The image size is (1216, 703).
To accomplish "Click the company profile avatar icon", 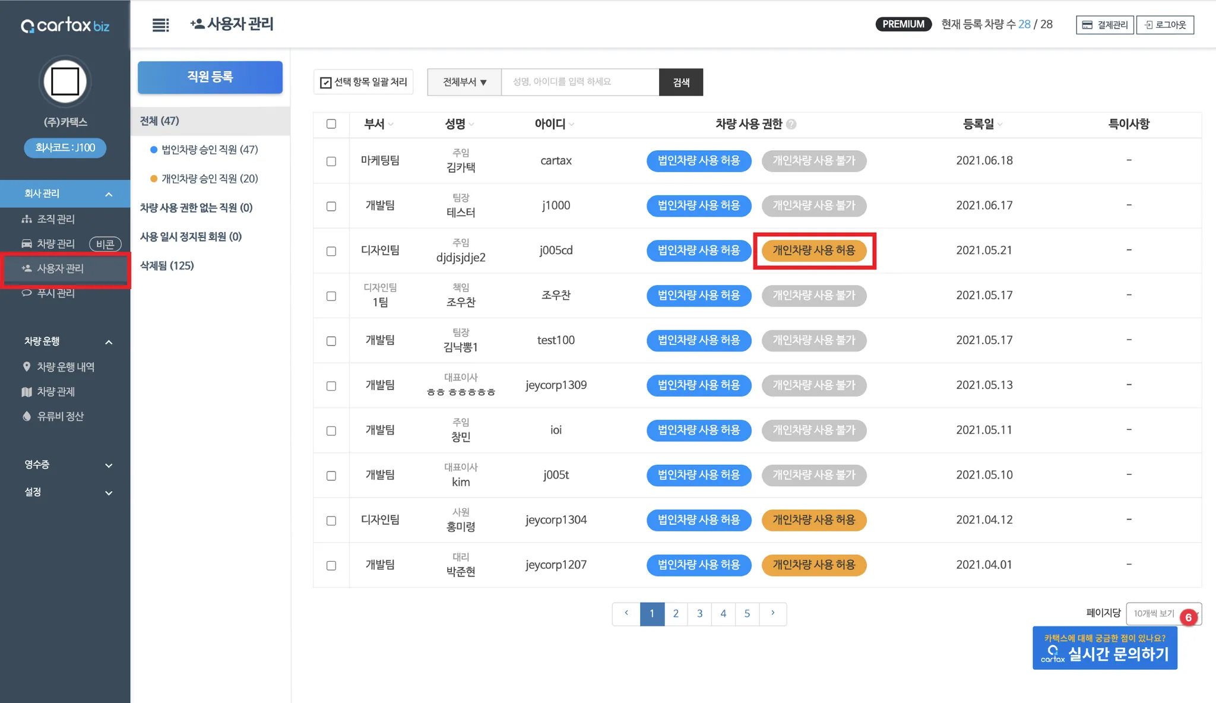I will 65,81.
